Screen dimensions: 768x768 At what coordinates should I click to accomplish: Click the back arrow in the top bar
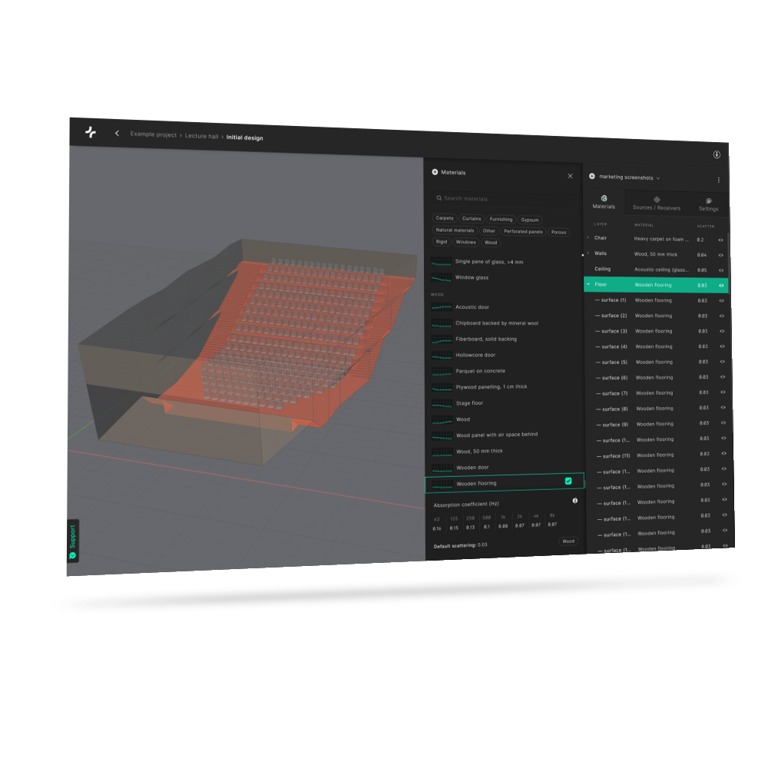click(x=117, y=132)
